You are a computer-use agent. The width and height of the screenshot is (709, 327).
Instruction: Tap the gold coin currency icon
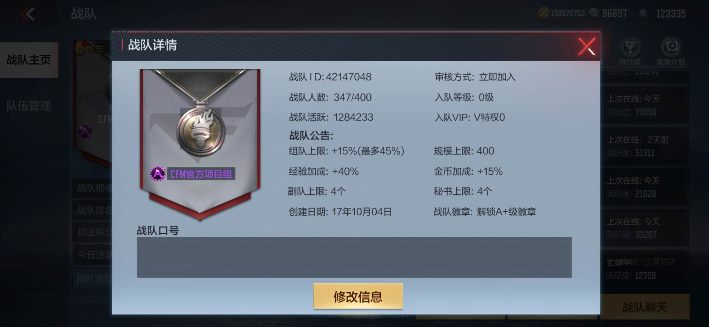(x=544, y=14)
